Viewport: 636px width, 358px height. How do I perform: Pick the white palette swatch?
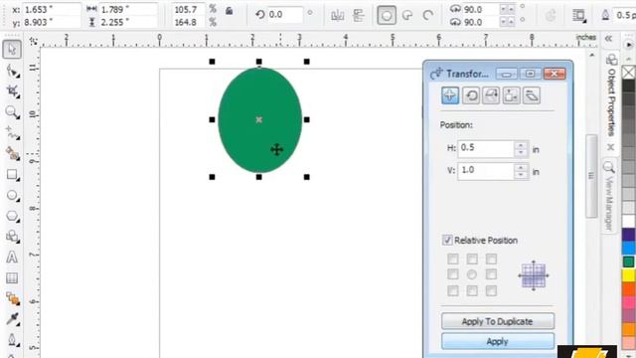click(x=629, y=221)
